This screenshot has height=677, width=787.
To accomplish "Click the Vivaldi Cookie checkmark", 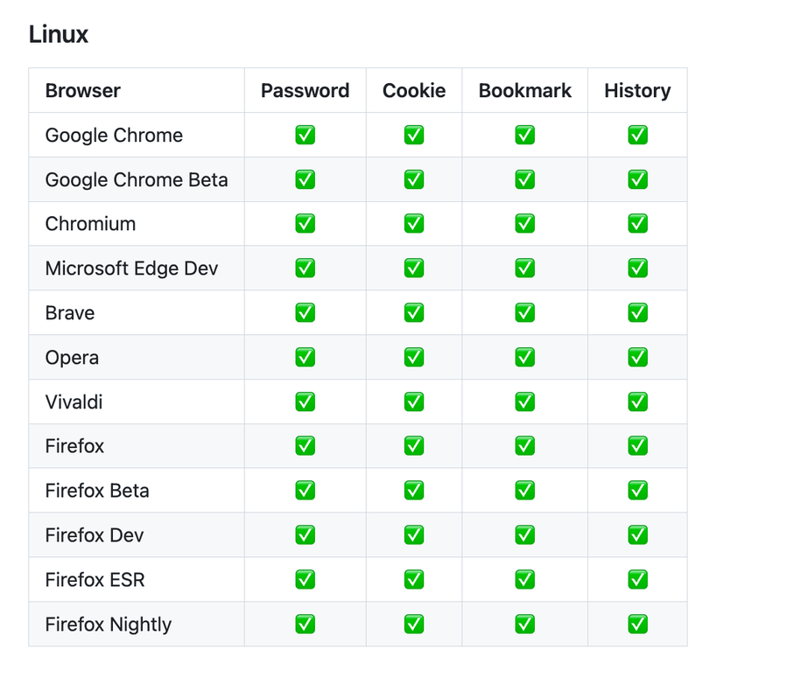I will 414,401.
